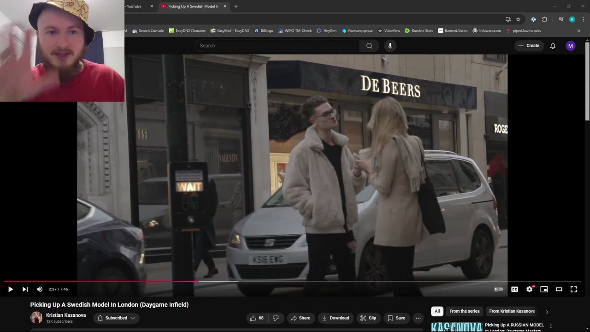Open the account avatar menu
The width and height of the screenshot is (590, 332).
(x=571, y=46)
